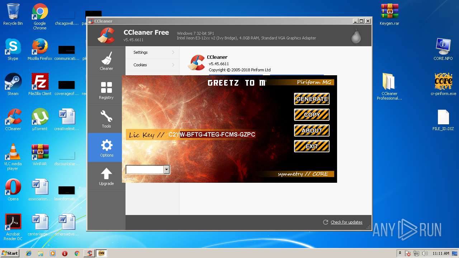Screen dimensions: 459x258
Task: Click the Copyright 2005-2018 Piriform Ltd text
Action: [x=240, y=70]
